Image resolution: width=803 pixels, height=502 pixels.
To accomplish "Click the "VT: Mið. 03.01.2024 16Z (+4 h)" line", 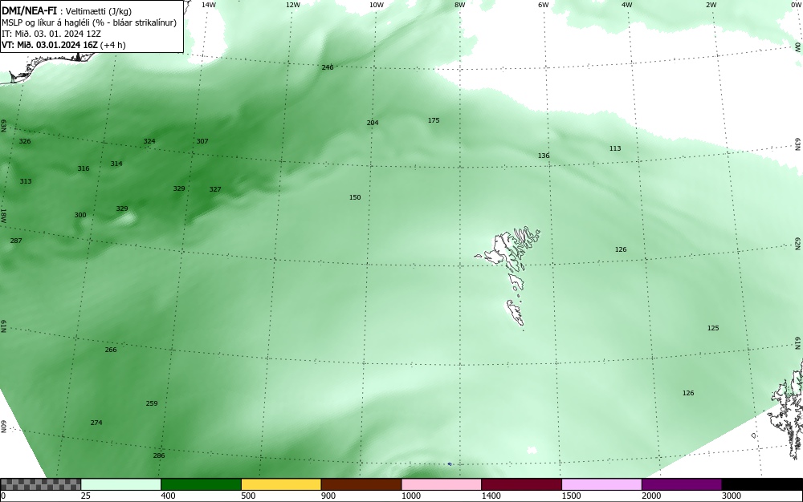I will tap(63, 45).
